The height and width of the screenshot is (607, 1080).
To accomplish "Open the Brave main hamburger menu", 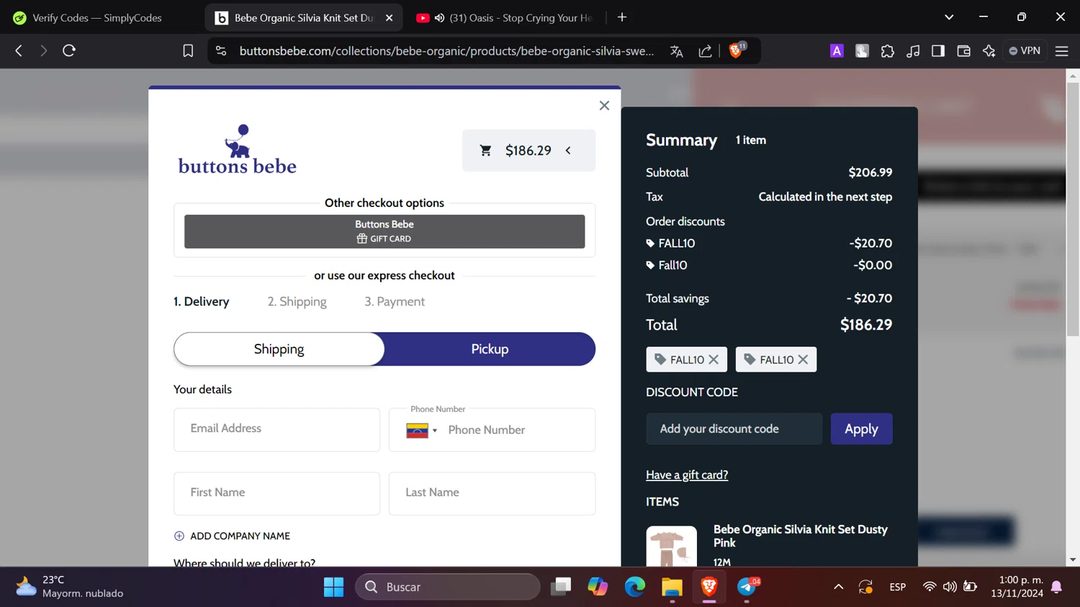I will tap(1061, 50).
